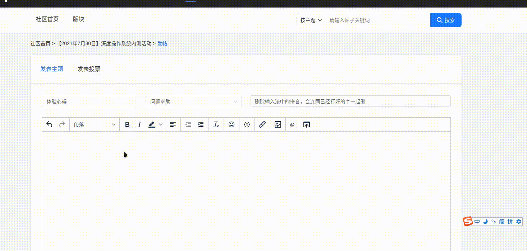Toggle Sogou input between Chinese and English
The image size is (527, 251).
coord(477,222)
